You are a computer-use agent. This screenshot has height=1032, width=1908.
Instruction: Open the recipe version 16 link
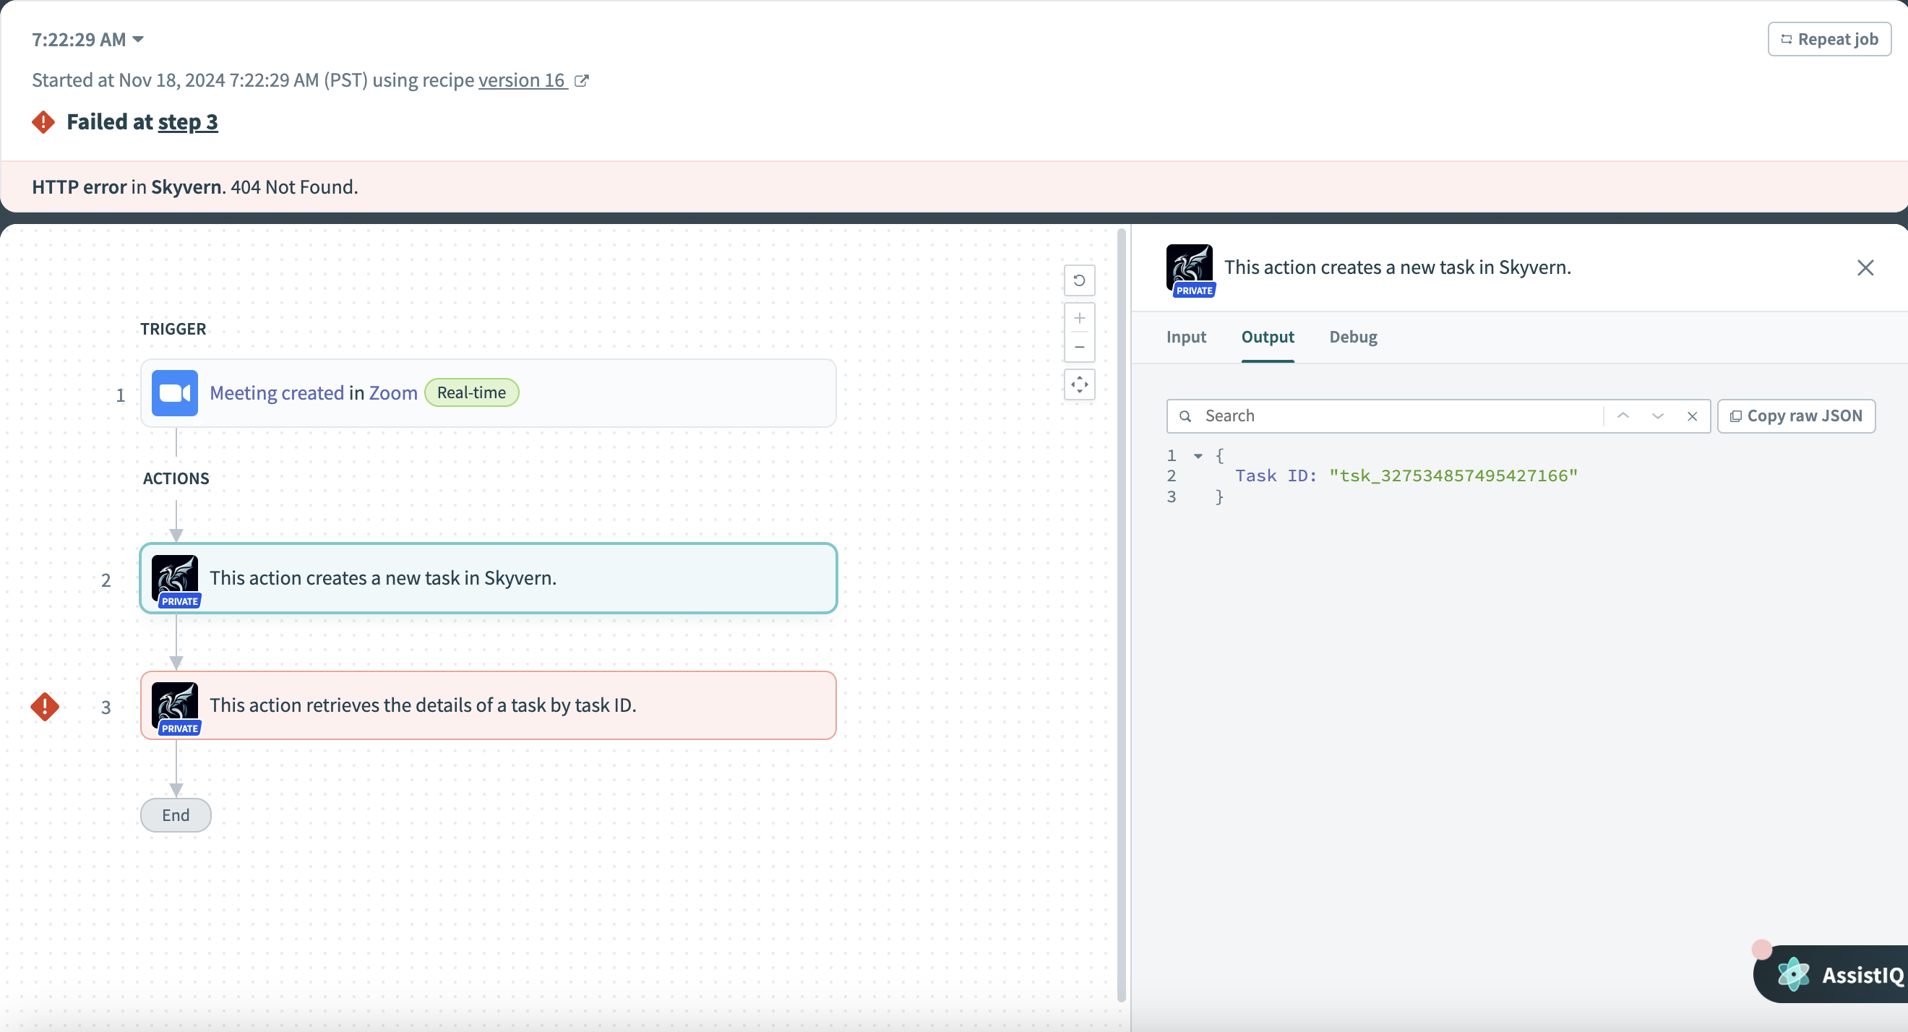point(523,80)
